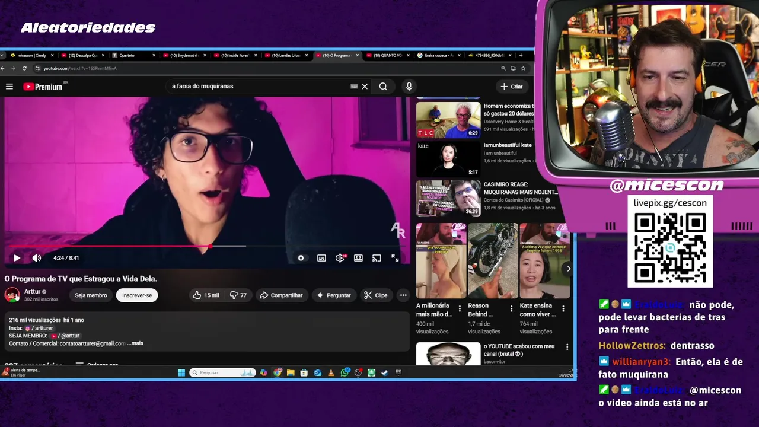759x427 pixels.
Task: Open options for 'A milionária' short
Action: coord(460,308)
